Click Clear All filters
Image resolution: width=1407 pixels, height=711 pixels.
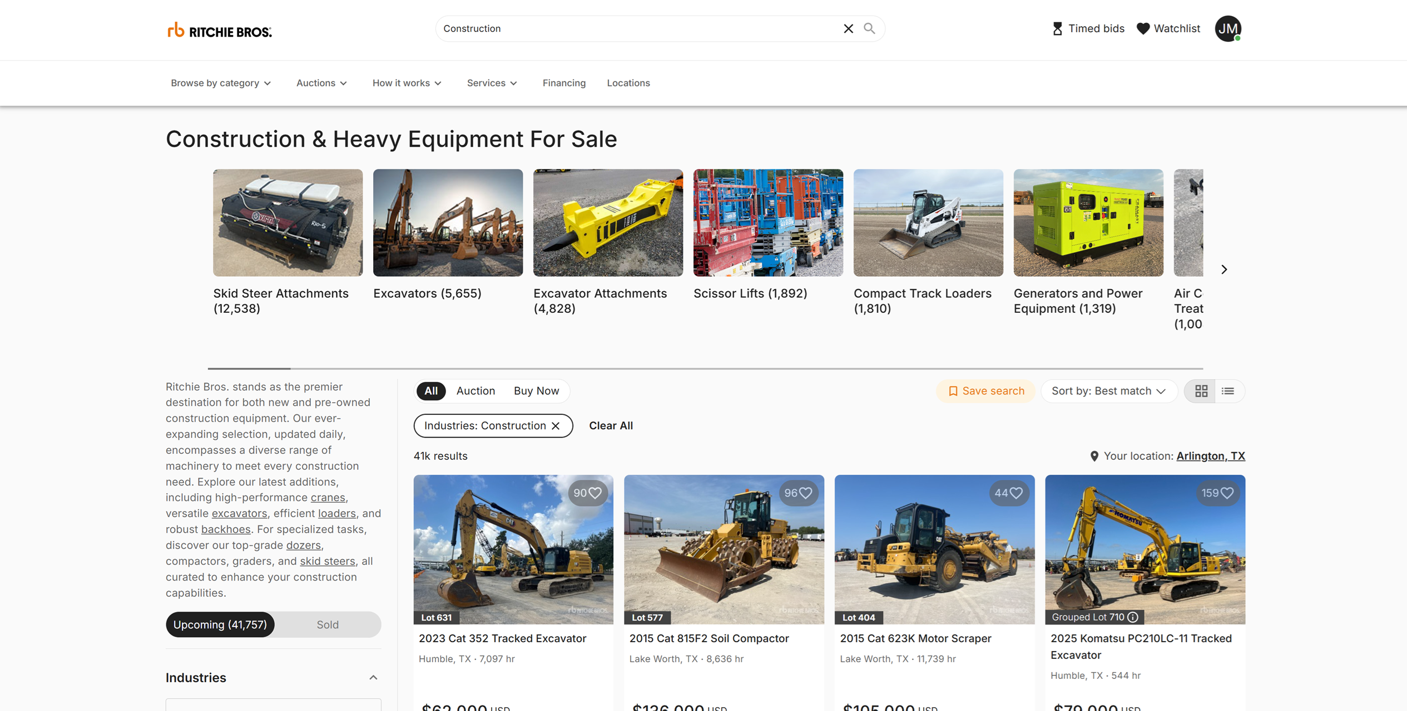611,426
